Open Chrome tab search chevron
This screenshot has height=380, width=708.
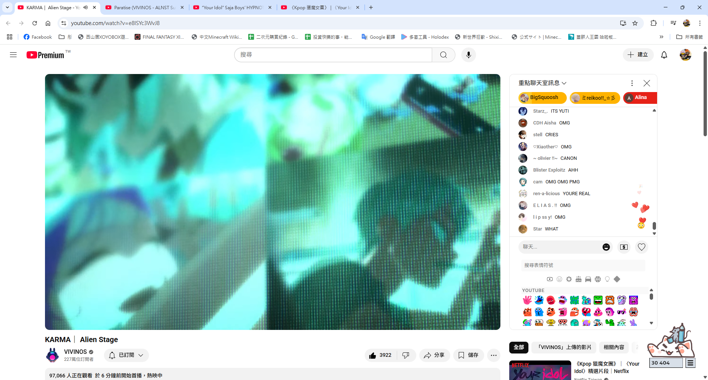pos(7,7)
